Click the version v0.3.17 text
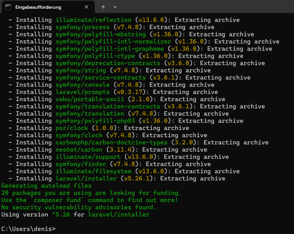This screenshot has height=234, width=294. coord(129,92)
